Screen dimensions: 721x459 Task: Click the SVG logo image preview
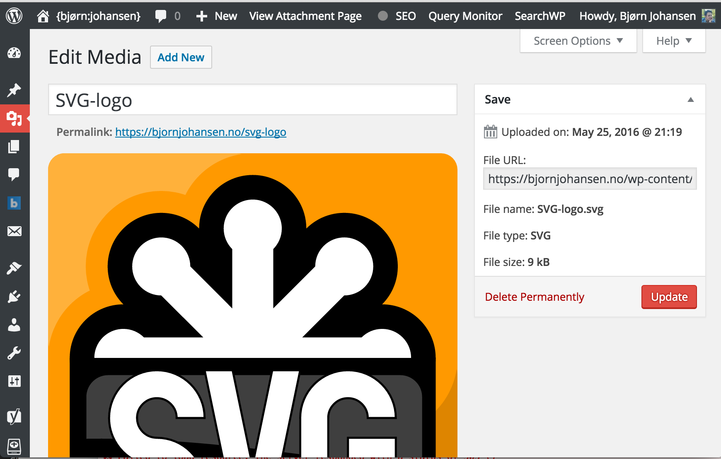253,305
